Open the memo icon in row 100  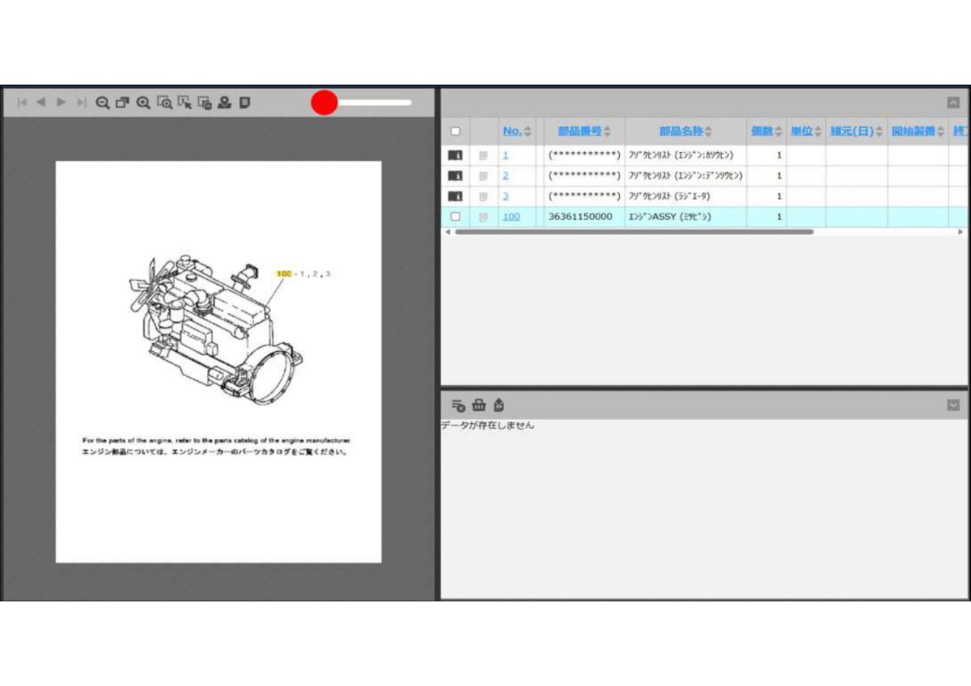click(x=483, y=217)
